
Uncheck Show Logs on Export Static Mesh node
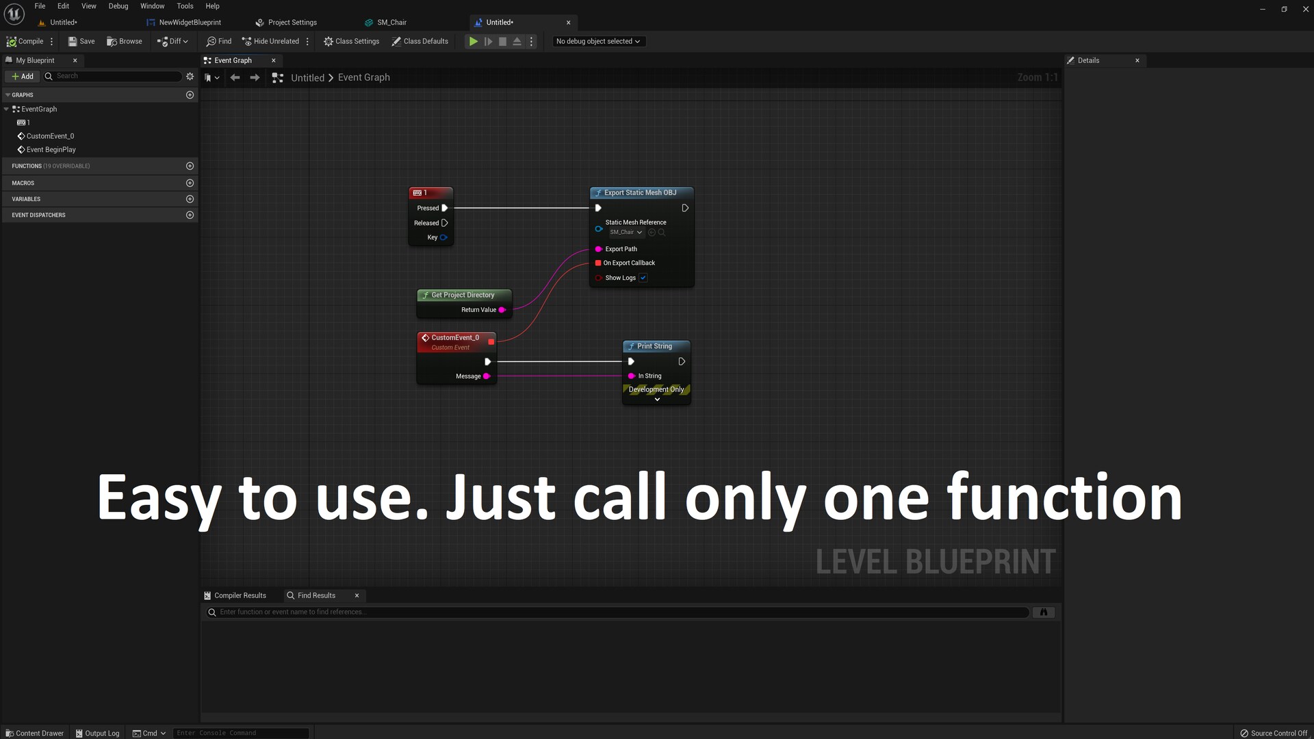coord(643,278)
